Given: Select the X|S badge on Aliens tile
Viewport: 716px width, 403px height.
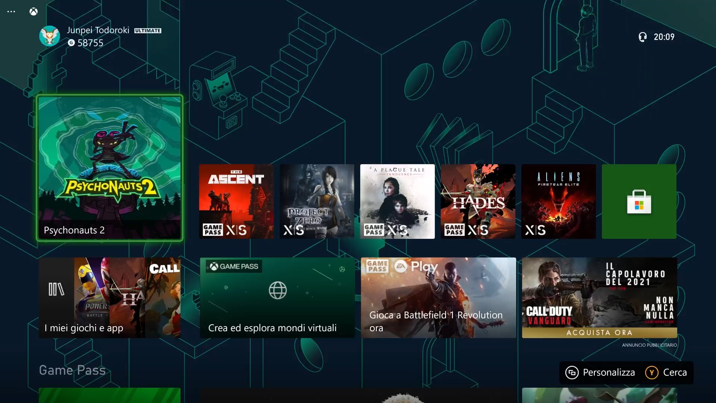Looking at the screenshot, I should coord(536,230).
